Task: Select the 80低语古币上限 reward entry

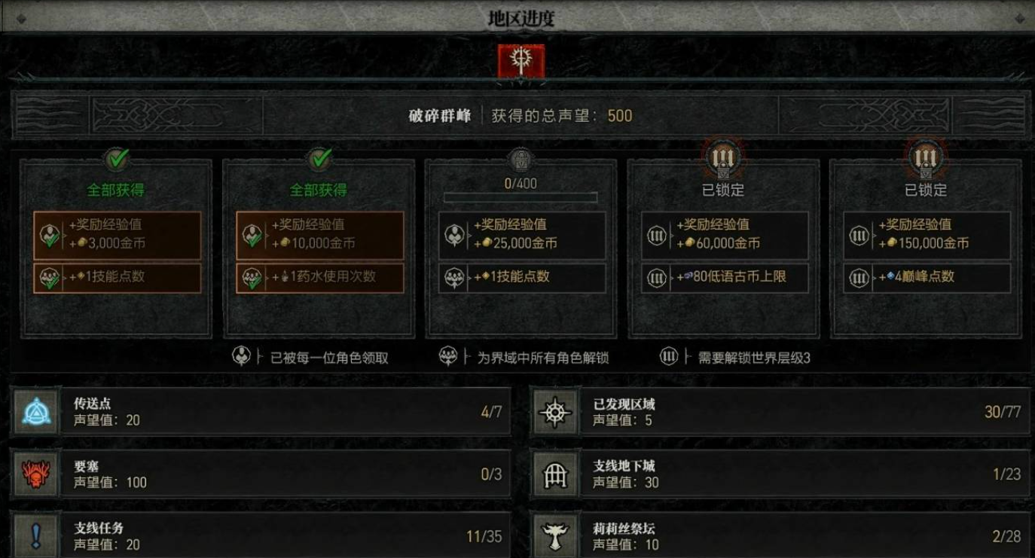Action: 725,277
